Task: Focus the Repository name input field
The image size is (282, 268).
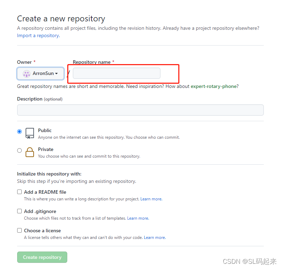Action: pos(116,73)
